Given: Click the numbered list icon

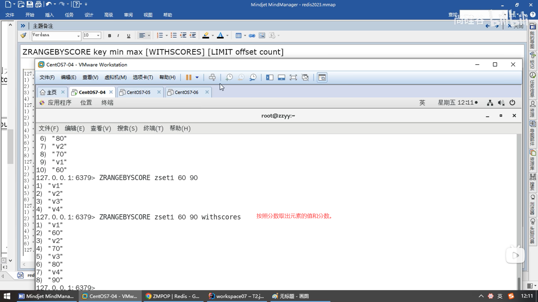Looking at the screenshot, I should coord(160,36).
